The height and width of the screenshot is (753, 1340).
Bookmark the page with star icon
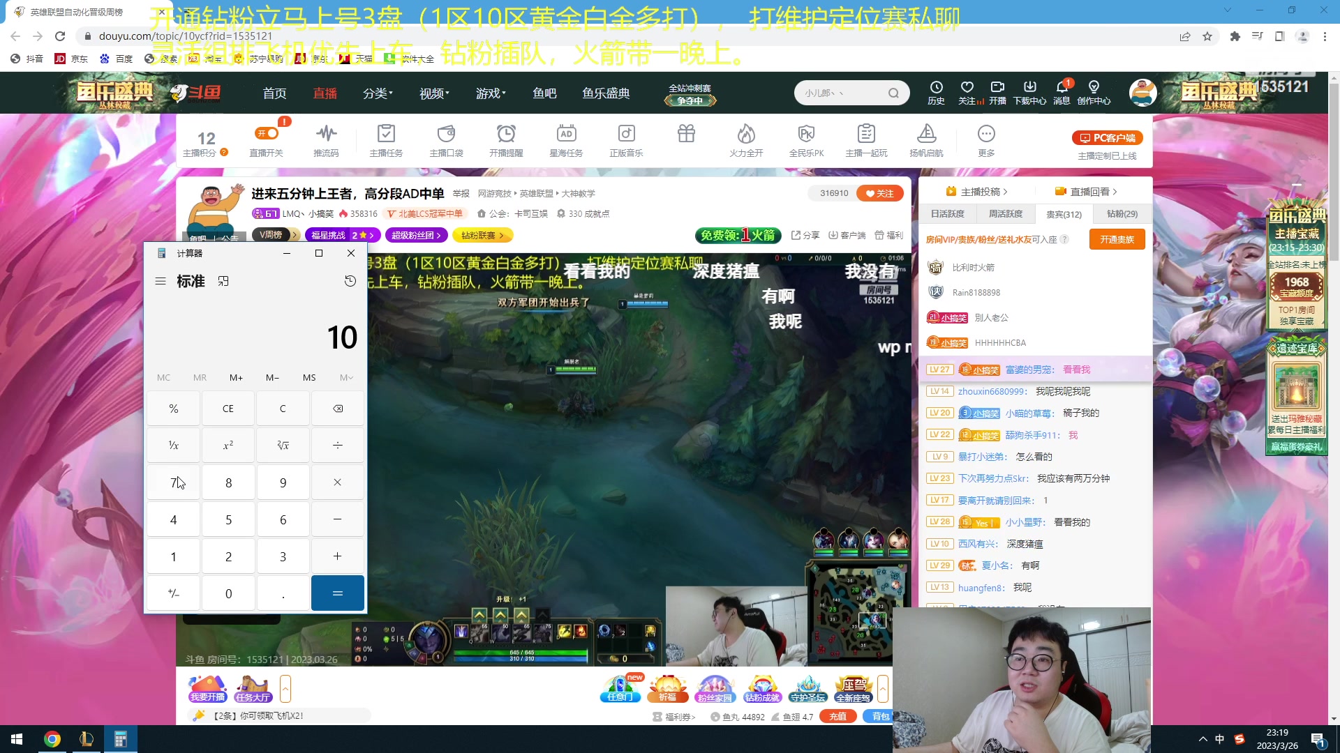click(1207, 36)
